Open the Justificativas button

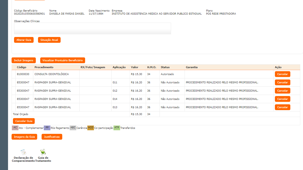pos(52,137)
